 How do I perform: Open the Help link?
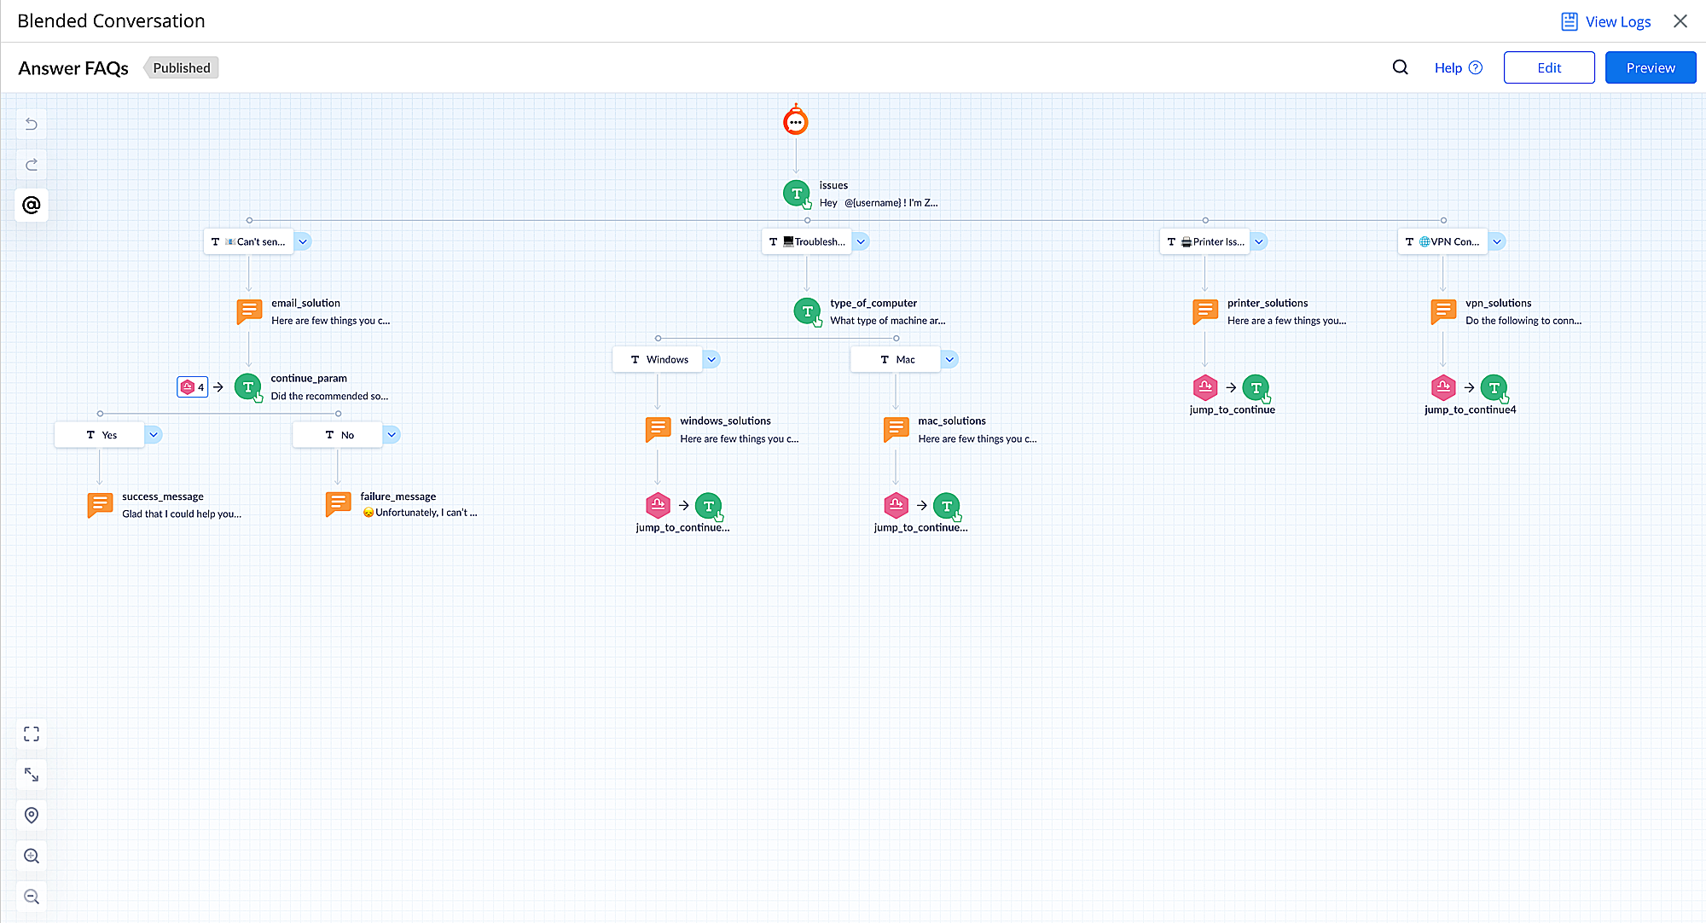click(x=1458, y=67)
